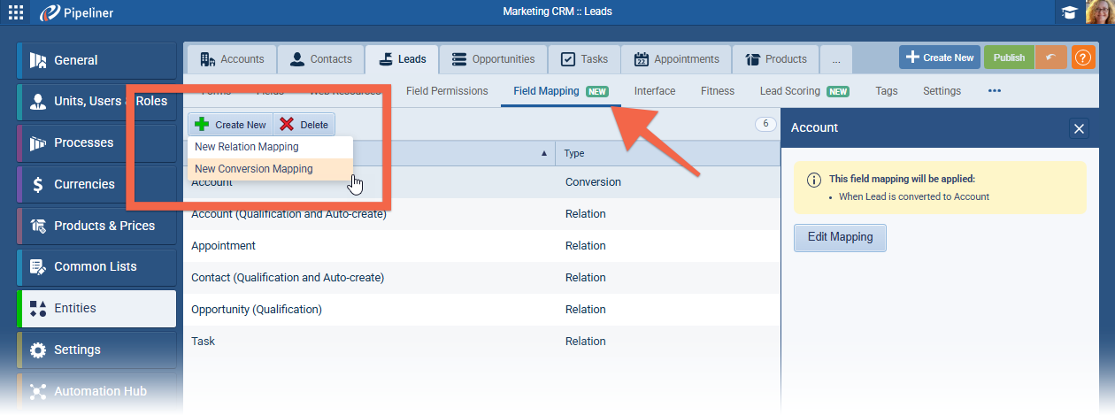Expand the more entities tab

[836, 59]
